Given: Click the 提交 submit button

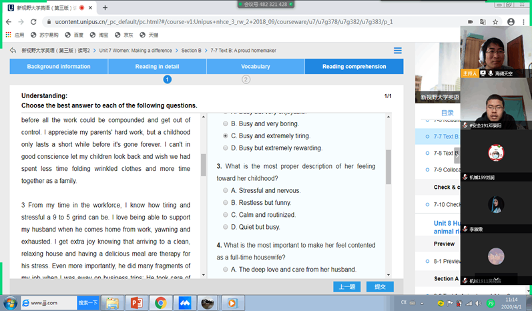Looking at the screenshot, I should (380, 286).
